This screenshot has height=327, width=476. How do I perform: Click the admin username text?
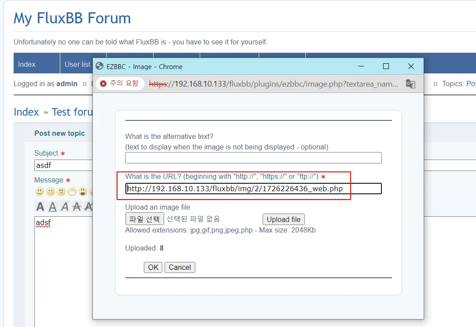[67, 84]
